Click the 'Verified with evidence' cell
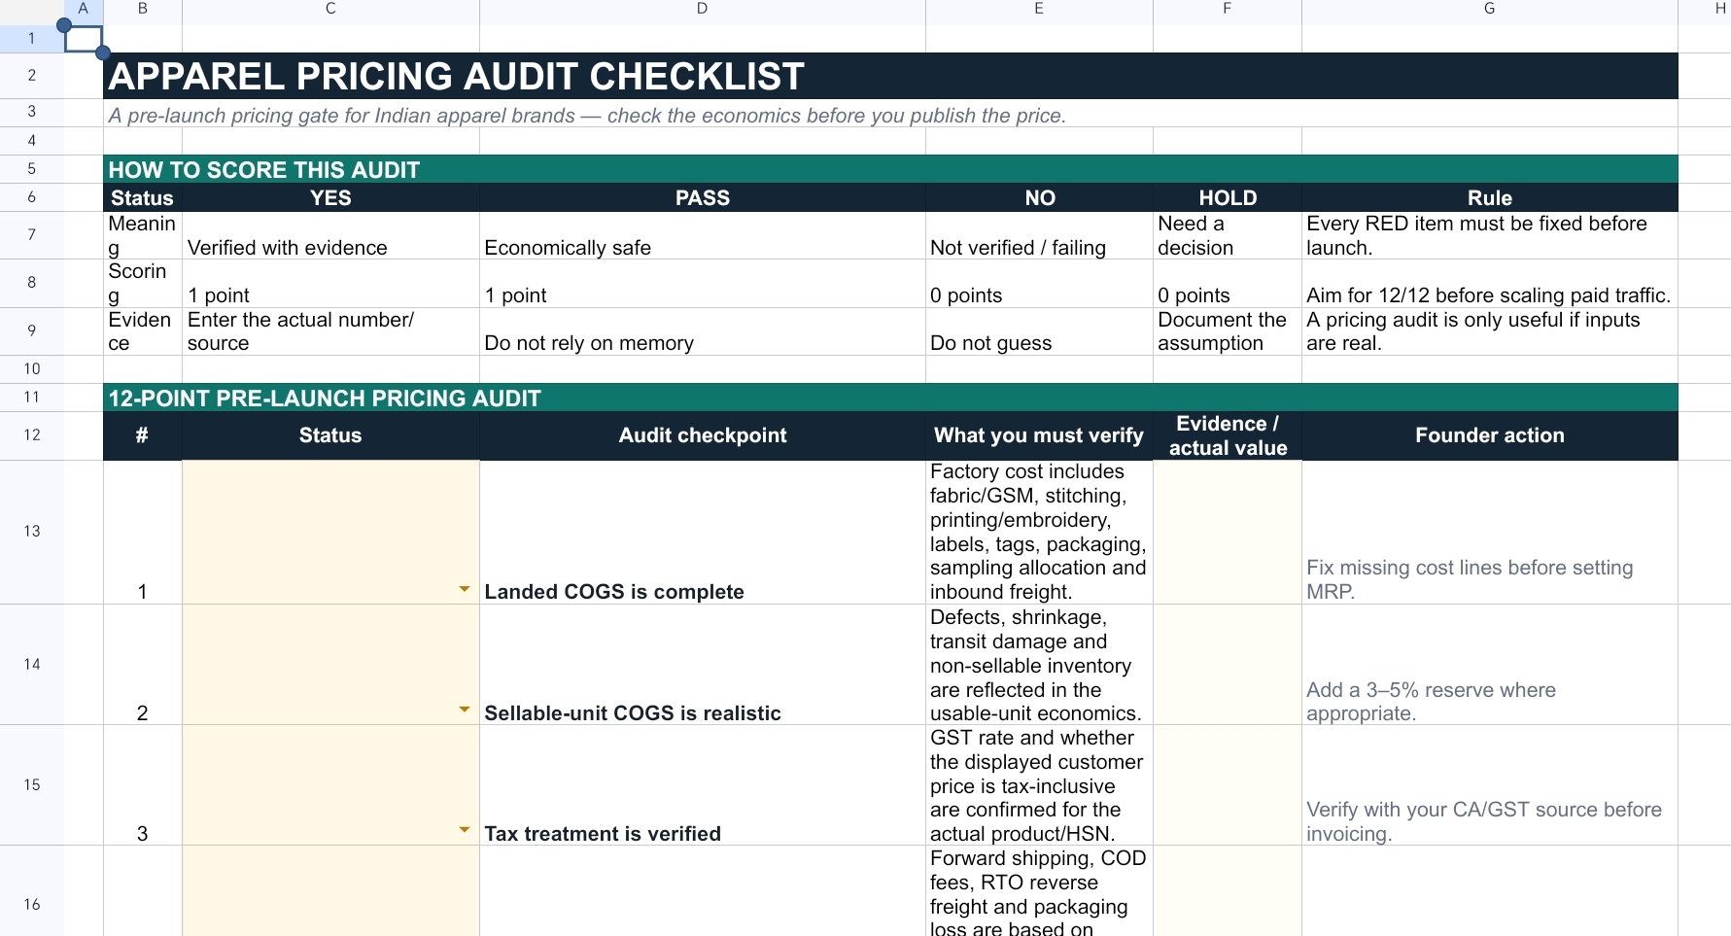 (330, 235)
